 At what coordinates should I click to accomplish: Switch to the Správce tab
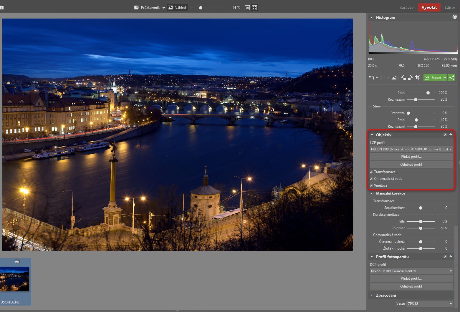point(406,7)
